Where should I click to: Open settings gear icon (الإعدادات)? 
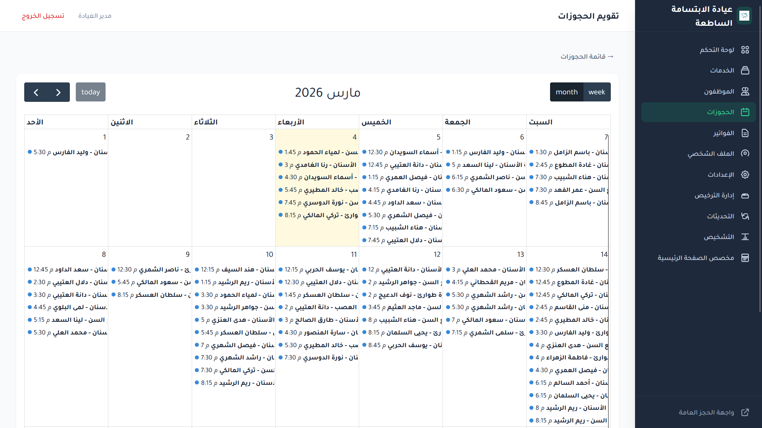745,175
